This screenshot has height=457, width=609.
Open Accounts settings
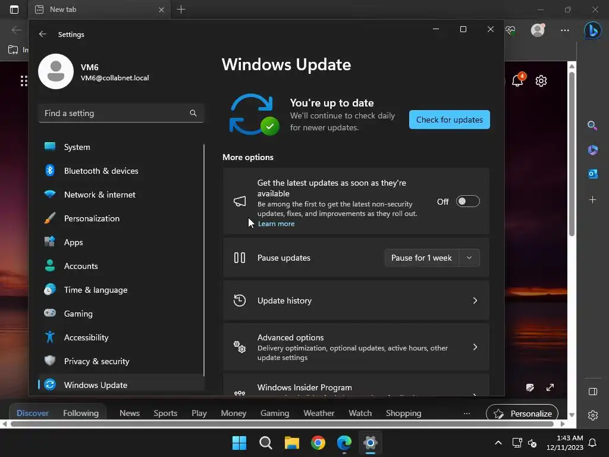point(121,266)
